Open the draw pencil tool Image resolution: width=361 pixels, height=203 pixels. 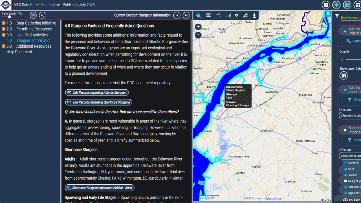[x=245, y=15]
